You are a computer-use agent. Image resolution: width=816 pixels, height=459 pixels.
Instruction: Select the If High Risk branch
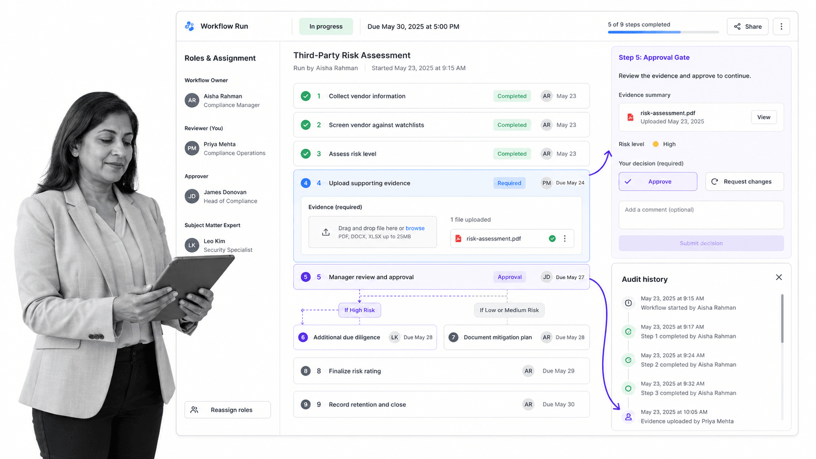360,310
